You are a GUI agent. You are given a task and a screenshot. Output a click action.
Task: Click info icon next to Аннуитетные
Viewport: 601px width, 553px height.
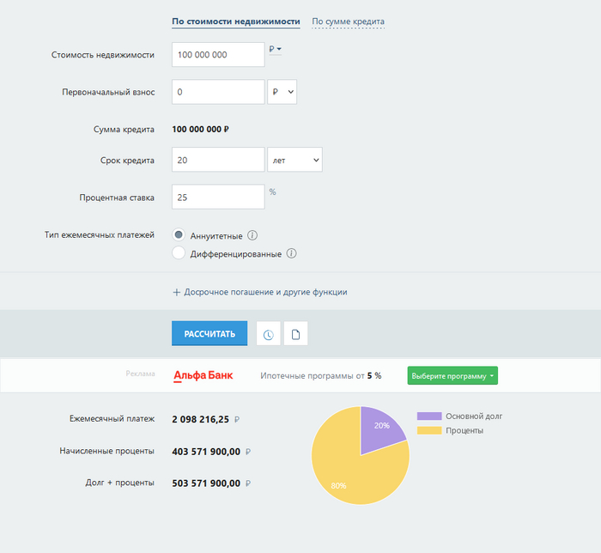point(253,235)
